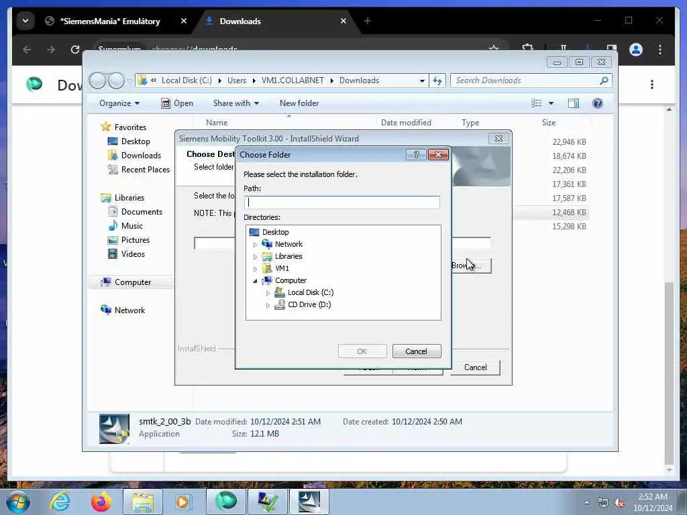Open the Downloads page three-dot menu
687x515 pixels.
pos(652,84)
